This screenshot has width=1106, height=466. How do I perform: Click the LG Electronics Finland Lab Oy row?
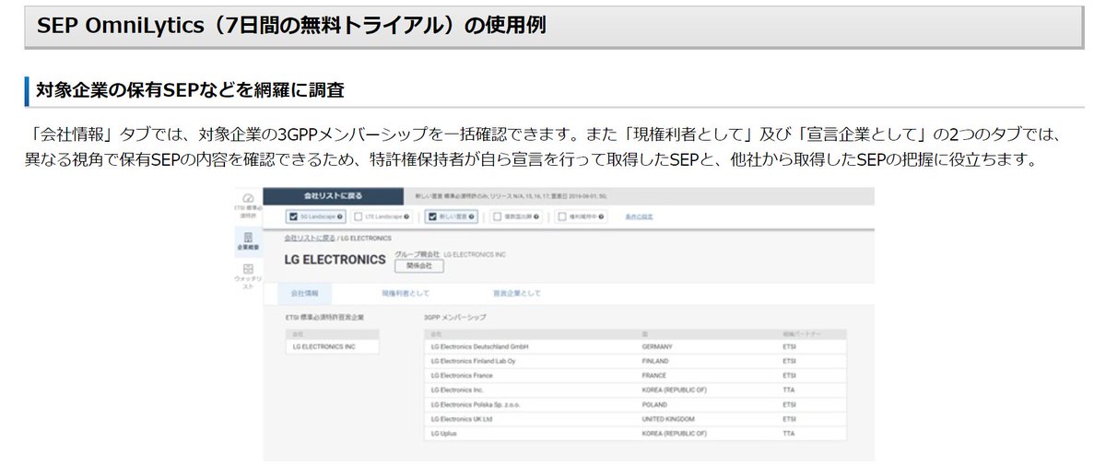(x=634, y=361)
